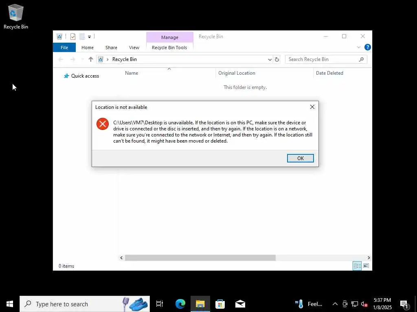The height and width of the screenshot is (312, 417).
Task: Select Quick access in navigation pane
Action: point(81,76)
